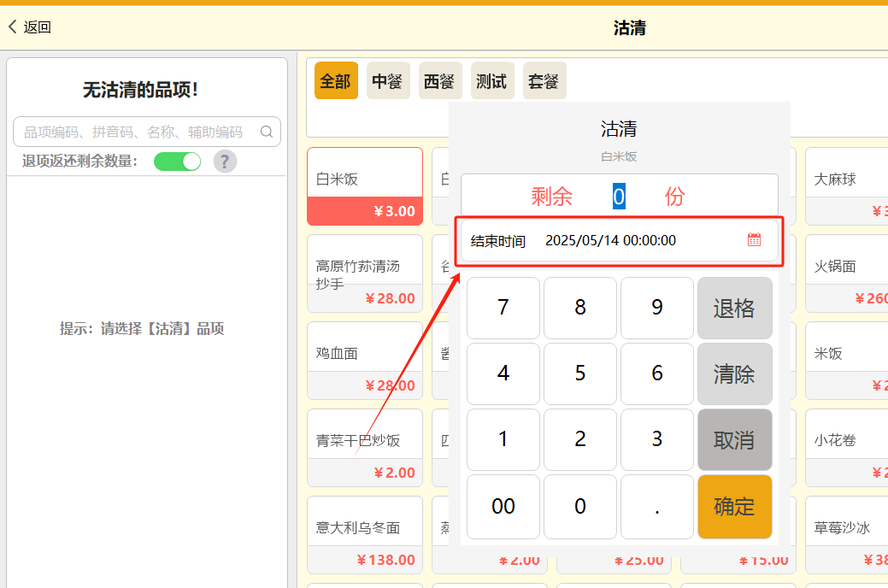Tap the 00 keypad key
888x588 pixels.
[503, 507]
